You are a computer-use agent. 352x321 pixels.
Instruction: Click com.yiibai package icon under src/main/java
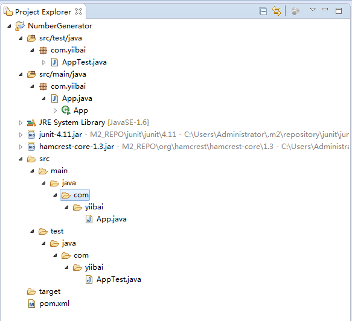click(43, 86)
